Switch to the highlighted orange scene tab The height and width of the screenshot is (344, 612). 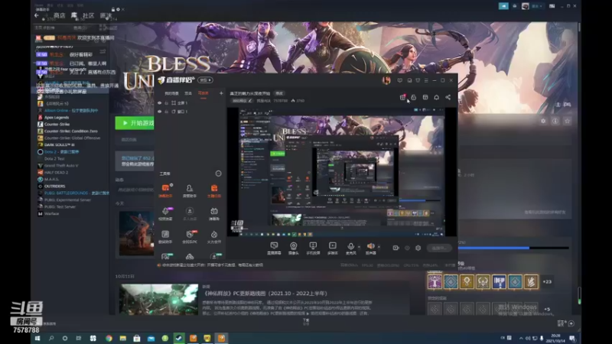(203, 93)
